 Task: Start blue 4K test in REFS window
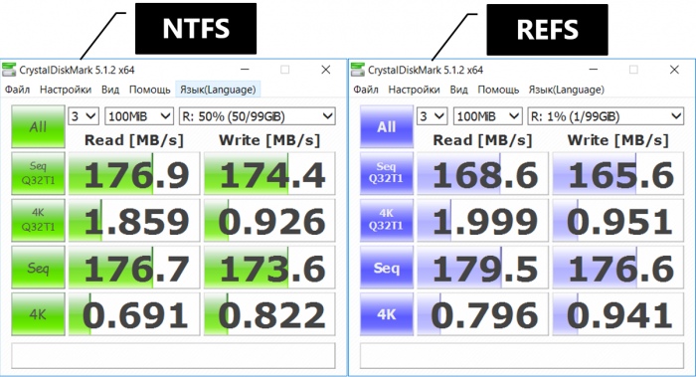387,314
